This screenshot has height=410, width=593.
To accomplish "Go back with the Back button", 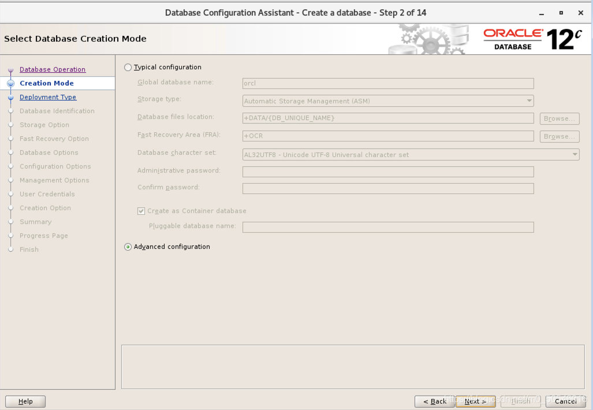I will click(x=434, y=401).
